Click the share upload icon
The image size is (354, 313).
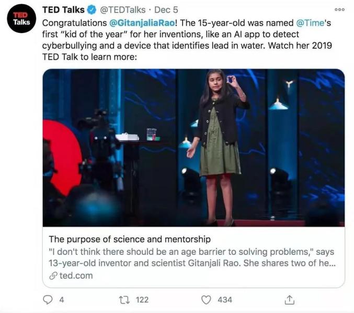click(289, 299)
